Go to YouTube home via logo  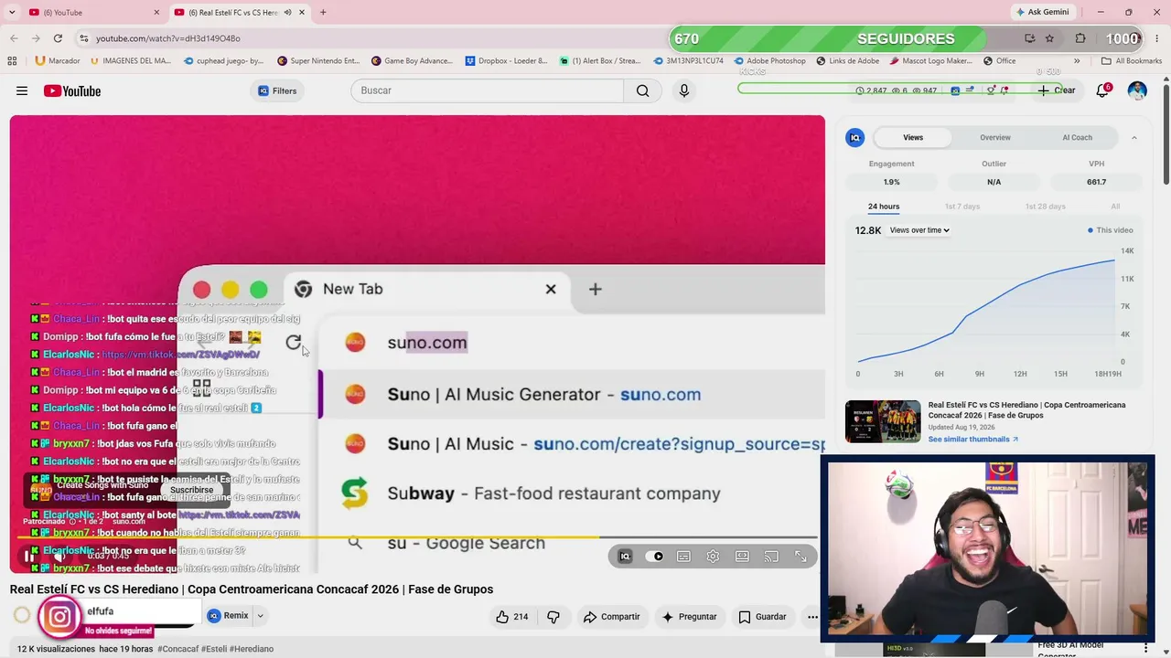[x=71, y=90]
